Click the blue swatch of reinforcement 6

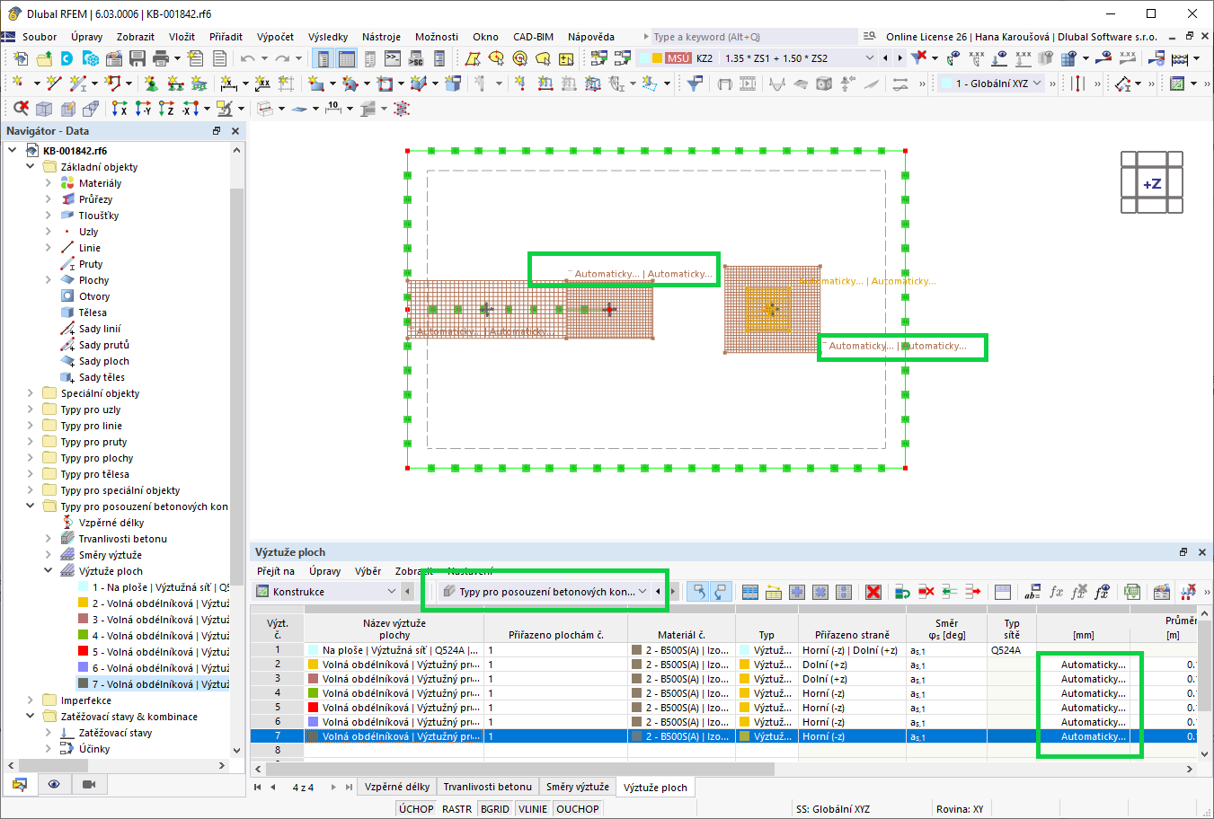point(84,668)
